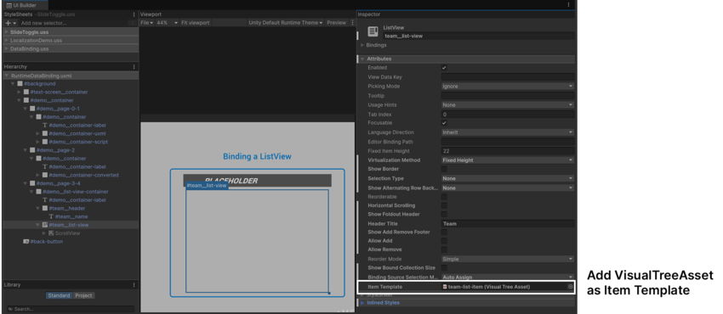723x314 pixels.
Task: Select DataBinding.uss stylesheet row
Action: 71,48
